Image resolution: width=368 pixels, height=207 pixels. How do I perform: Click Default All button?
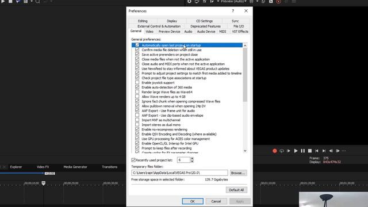(x=236, y=190)
